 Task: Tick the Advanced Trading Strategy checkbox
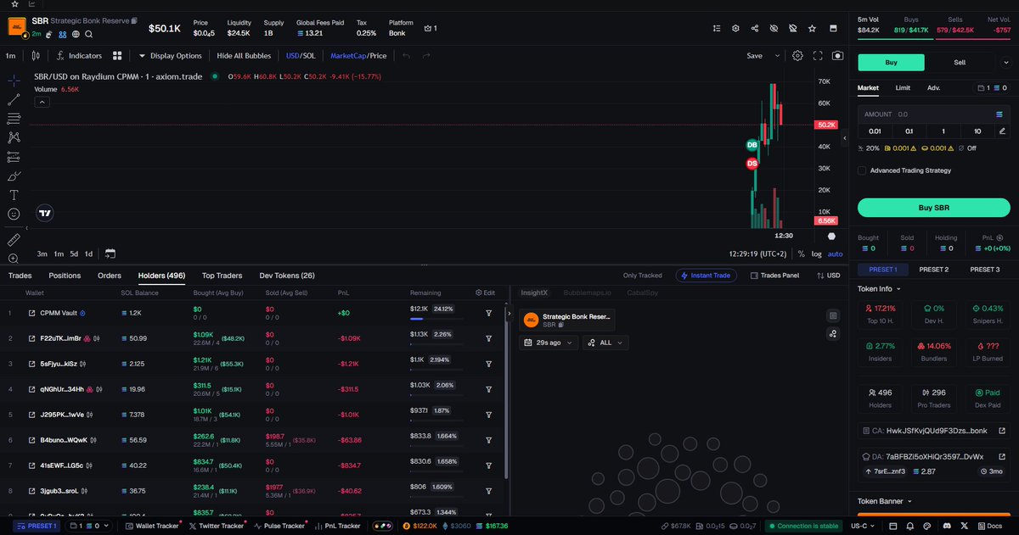[x=862, y=170]
